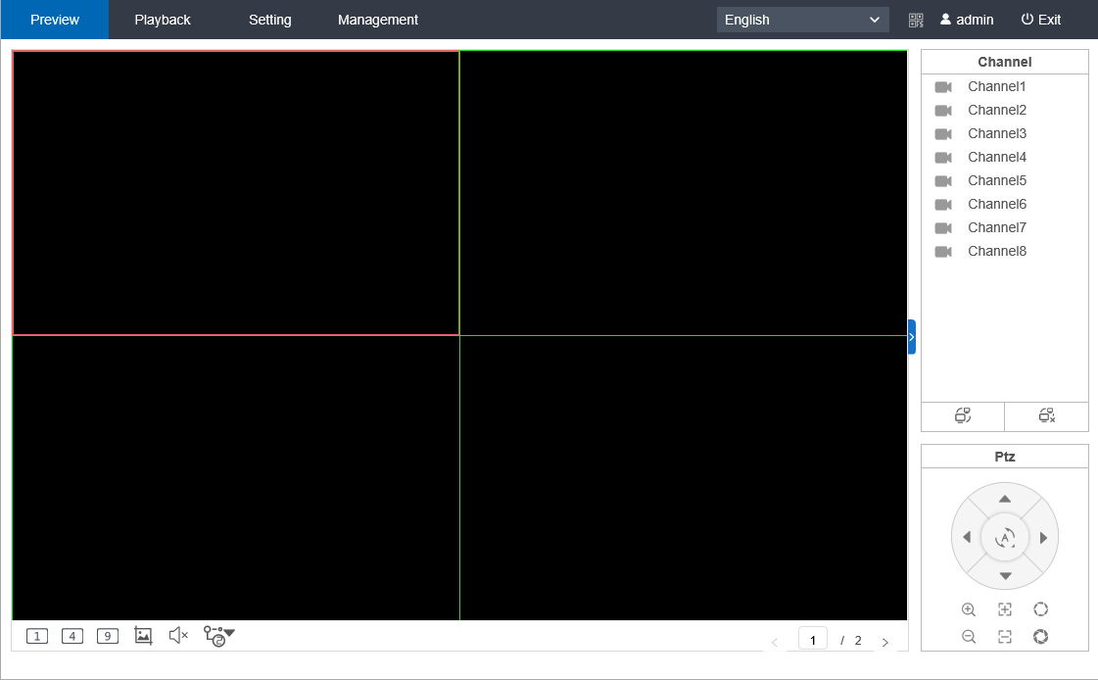1098x680 pixels.
Task: Open the QR code icon
Action: [916, 20]
